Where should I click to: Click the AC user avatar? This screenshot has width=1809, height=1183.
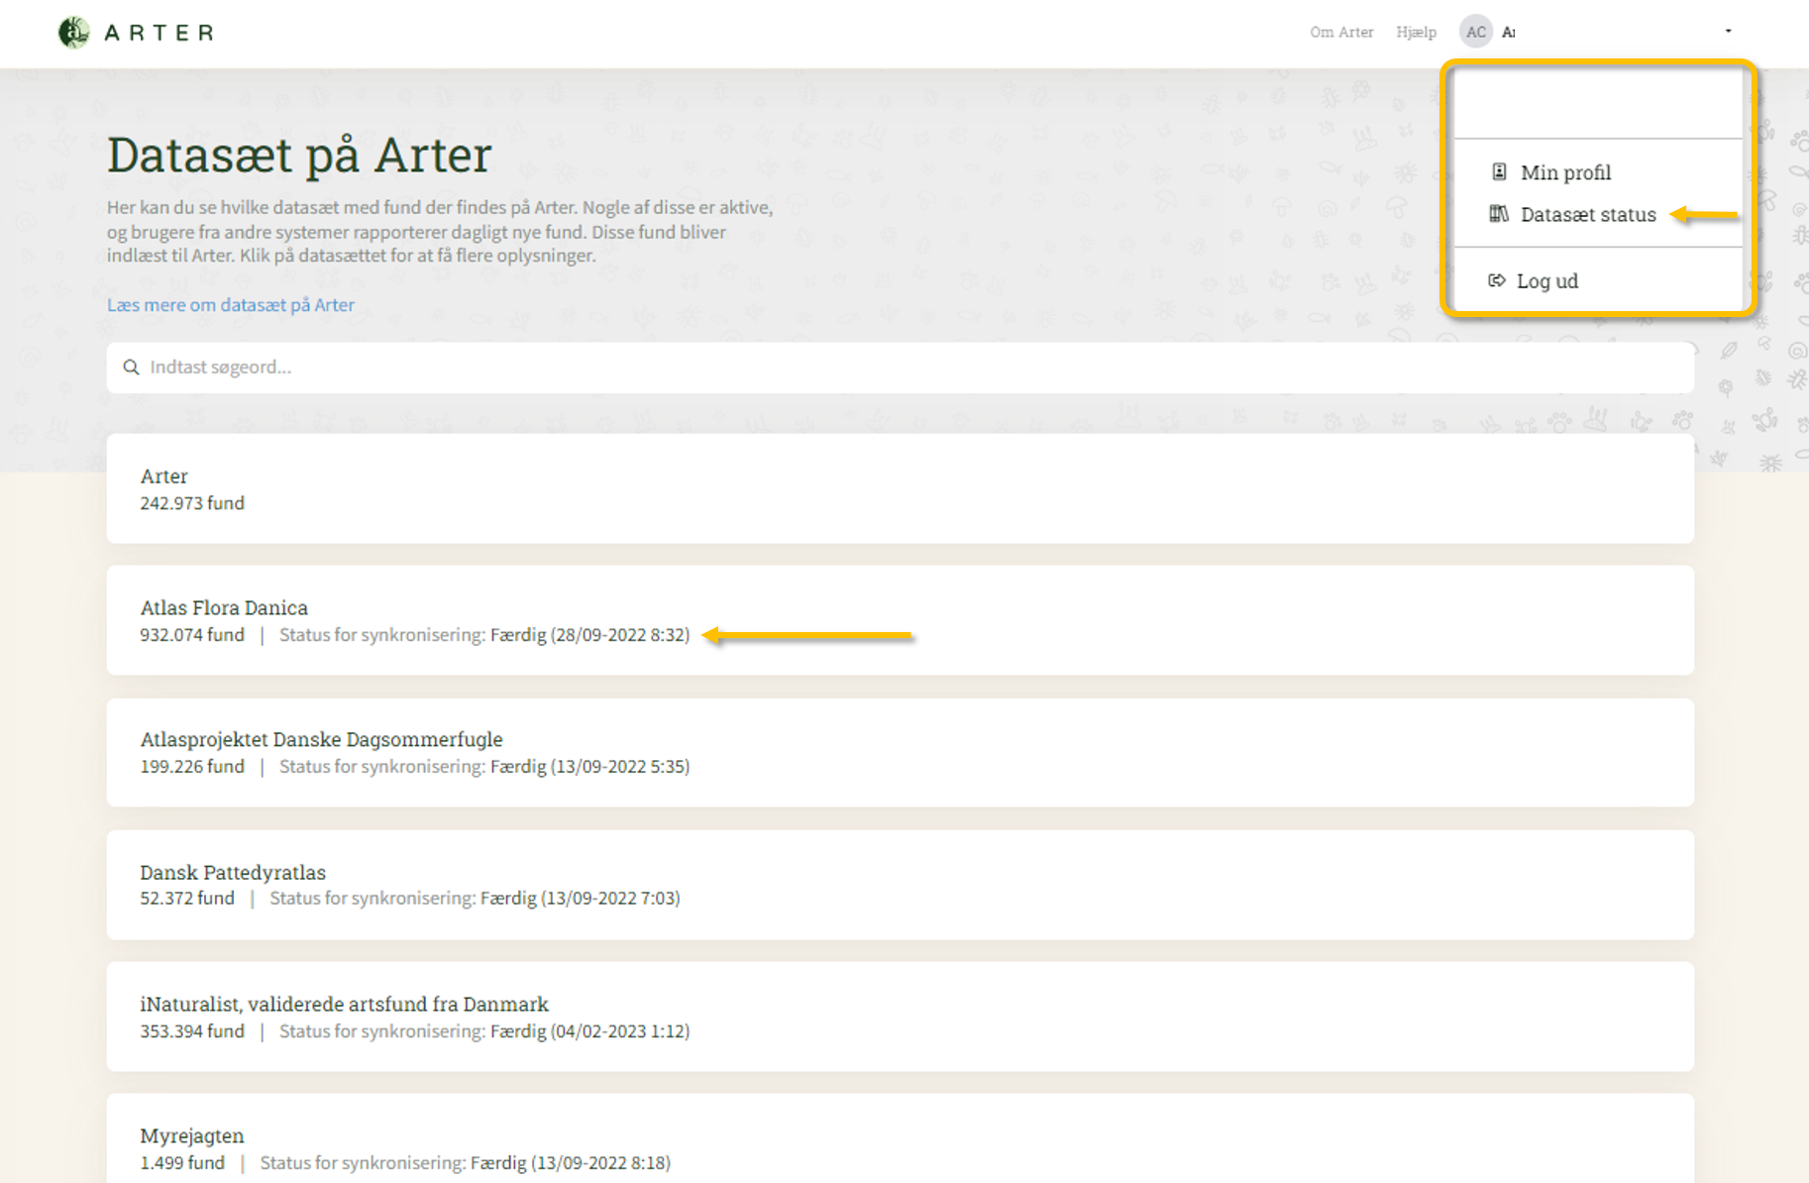[x=1475, y=32]
